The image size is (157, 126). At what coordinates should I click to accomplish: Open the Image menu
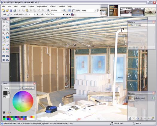tap(23, 6)
